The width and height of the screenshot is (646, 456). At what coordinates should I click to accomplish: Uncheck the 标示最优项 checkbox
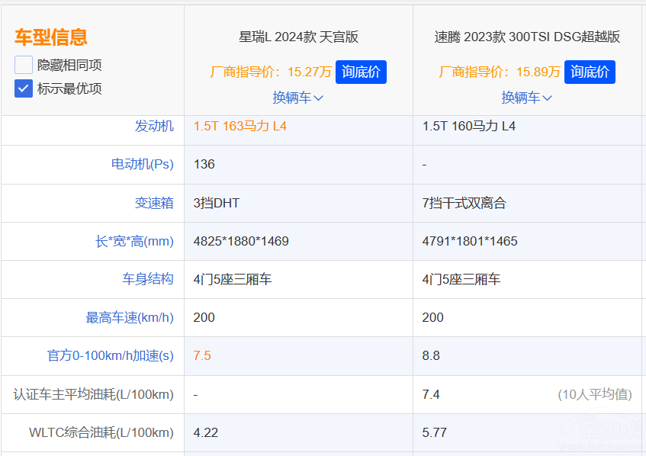24,88
